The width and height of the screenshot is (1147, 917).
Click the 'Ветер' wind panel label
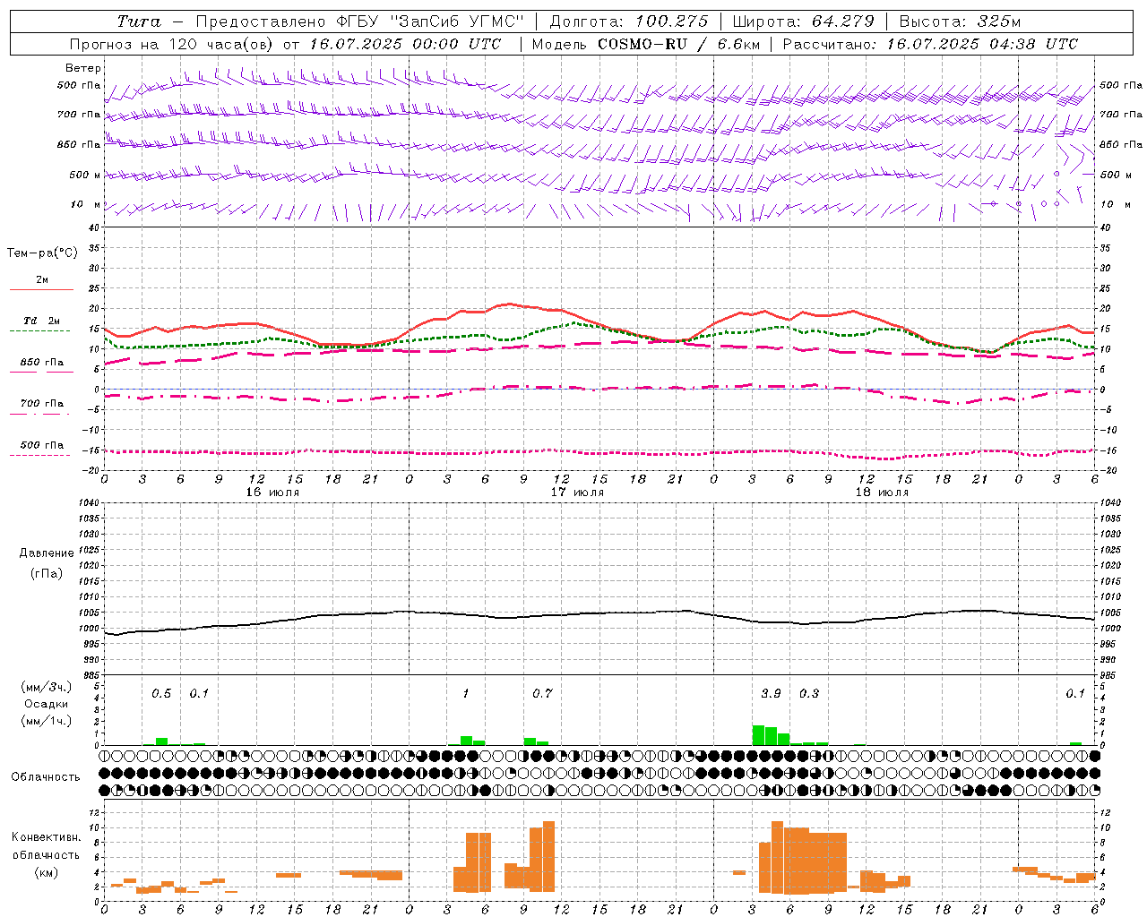(83, 68)
